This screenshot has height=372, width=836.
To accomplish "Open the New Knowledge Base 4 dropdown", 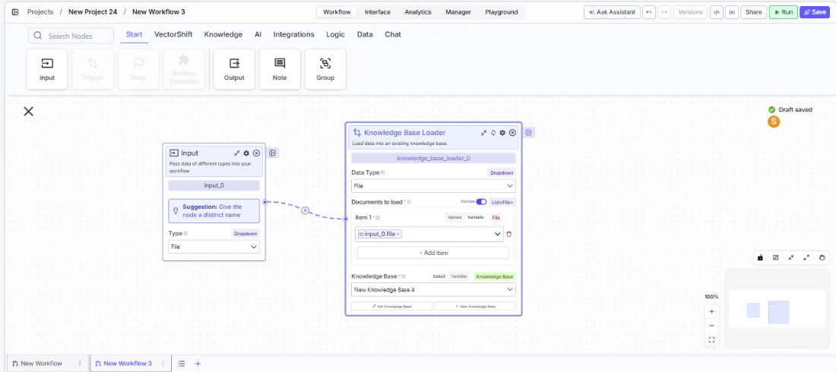I will [x=433, y=289].
